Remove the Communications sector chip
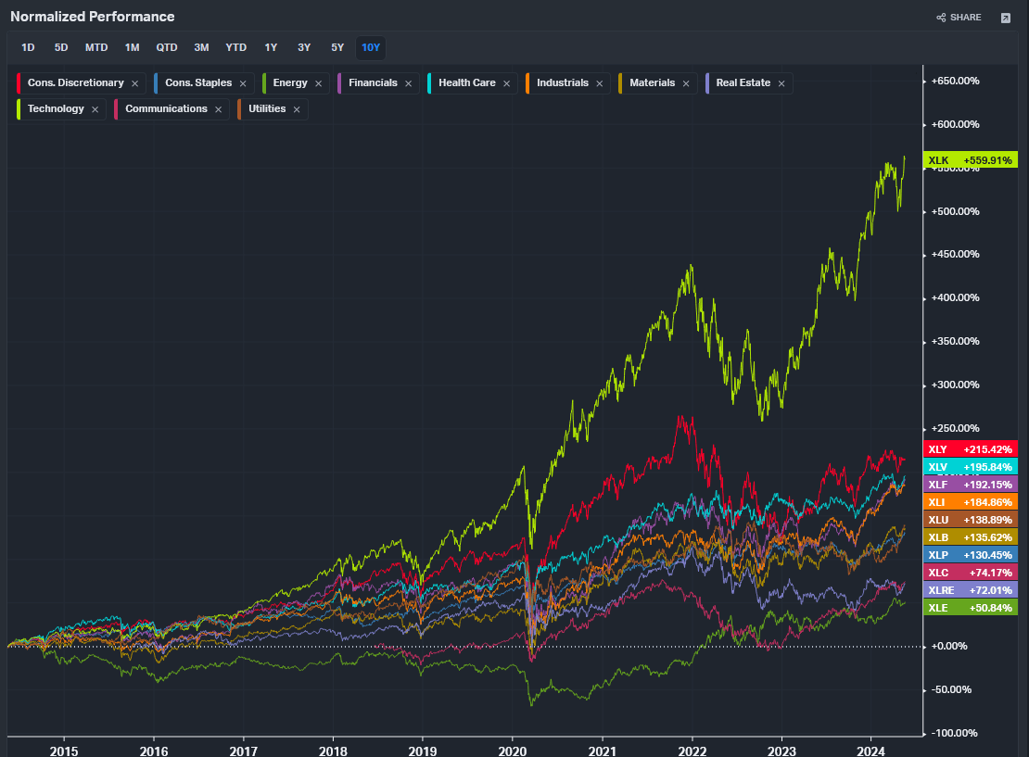 click(218, 108)
